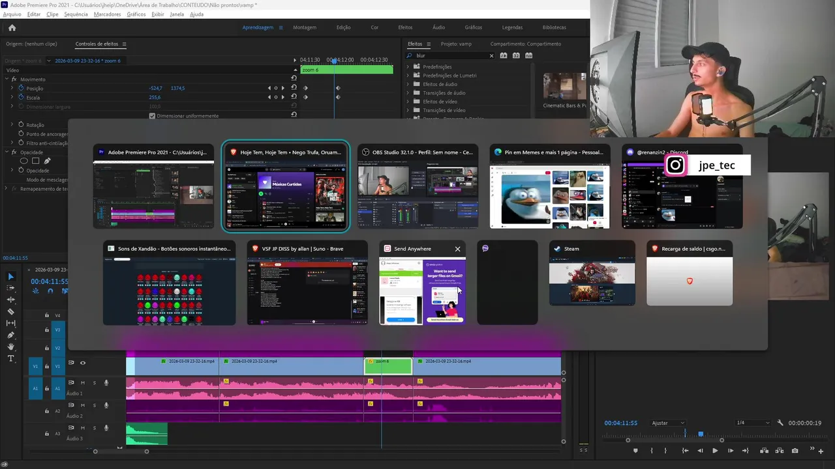Select the Track Select Forward tool
The height and width of the screenshot is (469, 835).
(10, 288)
